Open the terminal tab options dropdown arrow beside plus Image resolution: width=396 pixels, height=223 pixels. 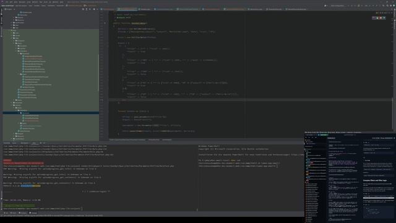pos(44,143)
